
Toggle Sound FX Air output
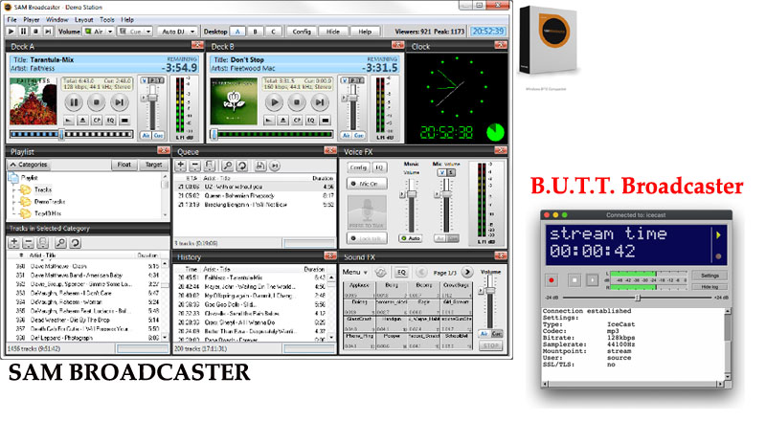[x=484, y=334]
